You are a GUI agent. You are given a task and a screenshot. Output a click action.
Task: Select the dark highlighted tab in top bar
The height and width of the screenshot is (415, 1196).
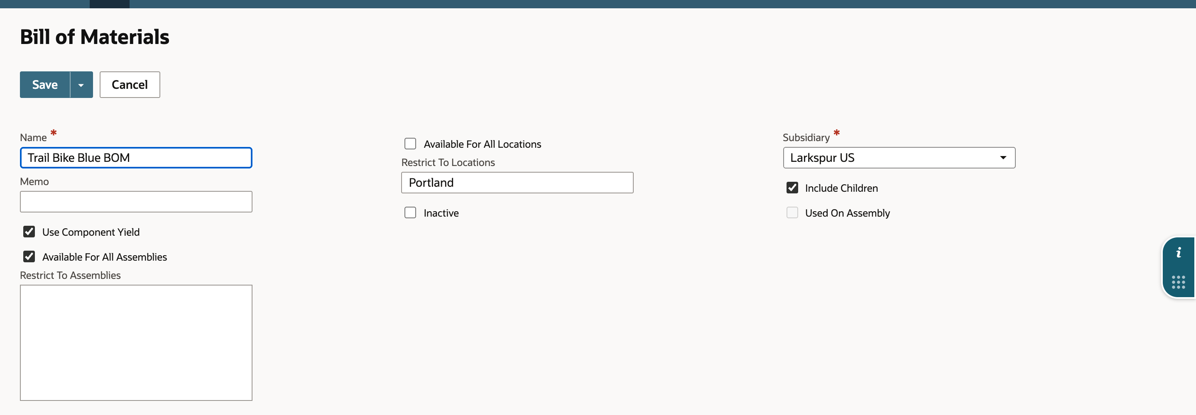pos(110,4)
